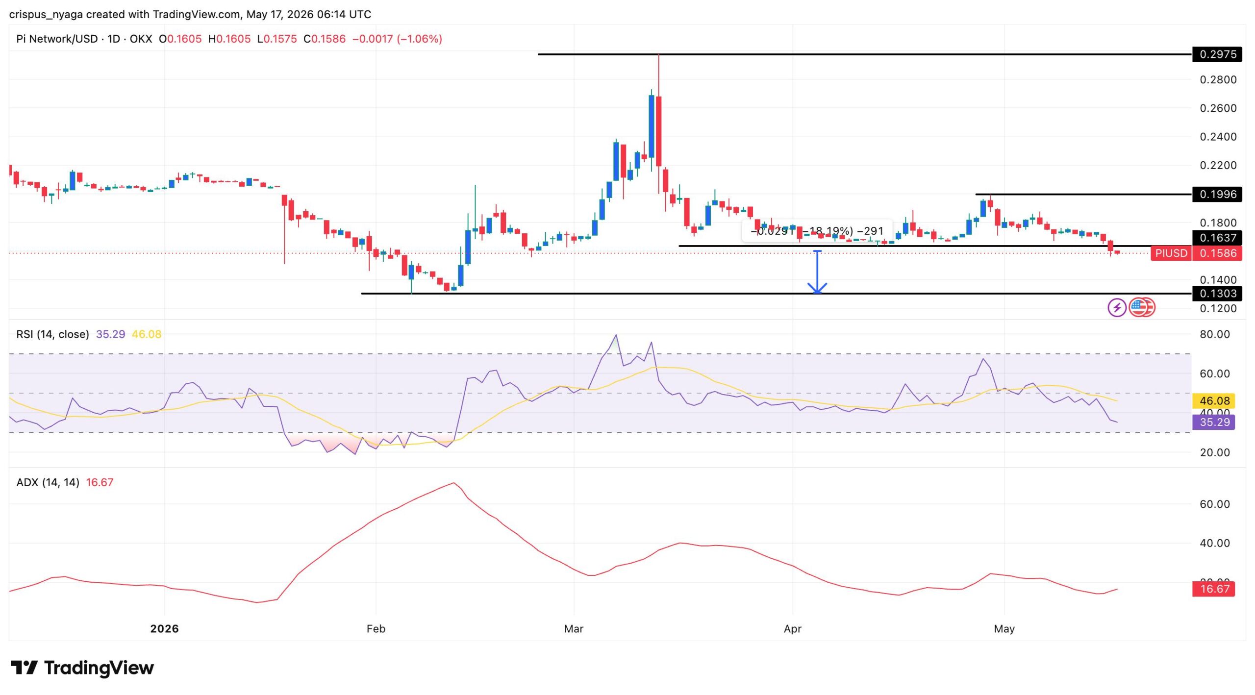Screen dimensions: 1255x695
Task: Click the US flag economic event icon
Action: point(1138,308)
